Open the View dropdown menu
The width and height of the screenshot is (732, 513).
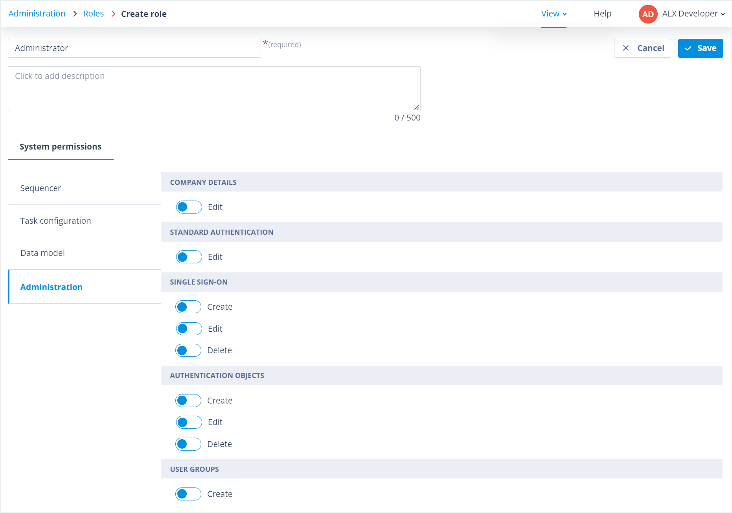[554, 14]
